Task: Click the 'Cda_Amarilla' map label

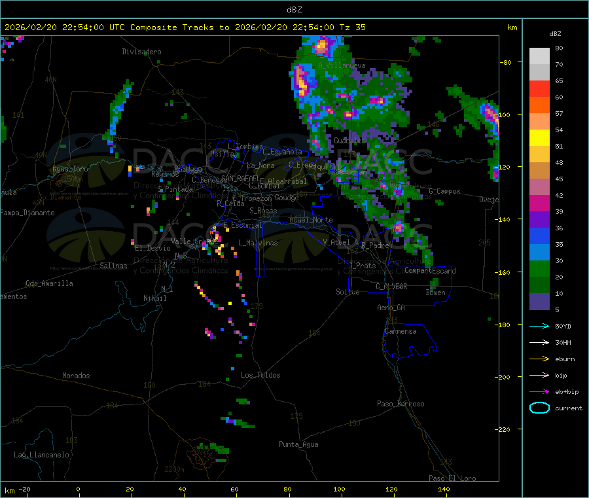Action: tap(49, 283)
